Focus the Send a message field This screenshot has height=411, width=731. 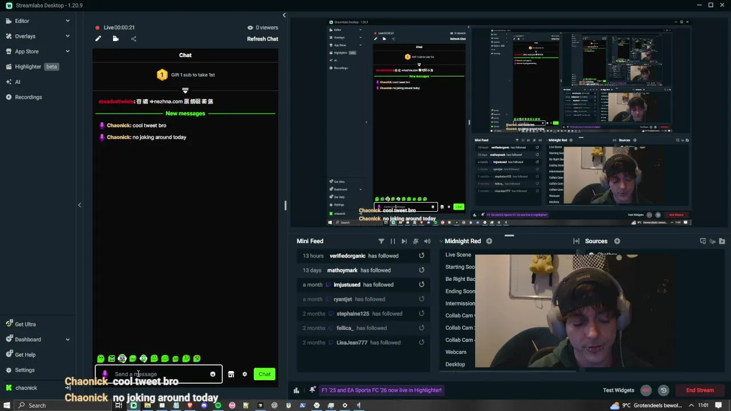click(x=160, y=374)
